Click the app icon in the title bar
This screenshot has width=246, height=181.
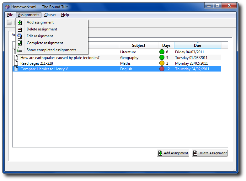7,7
